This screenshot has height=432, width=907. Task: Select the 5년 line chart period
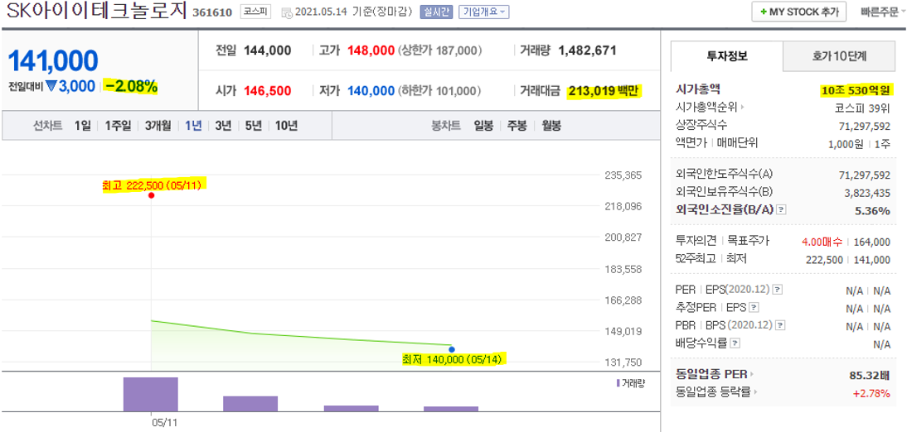click(x=253, y=125)
